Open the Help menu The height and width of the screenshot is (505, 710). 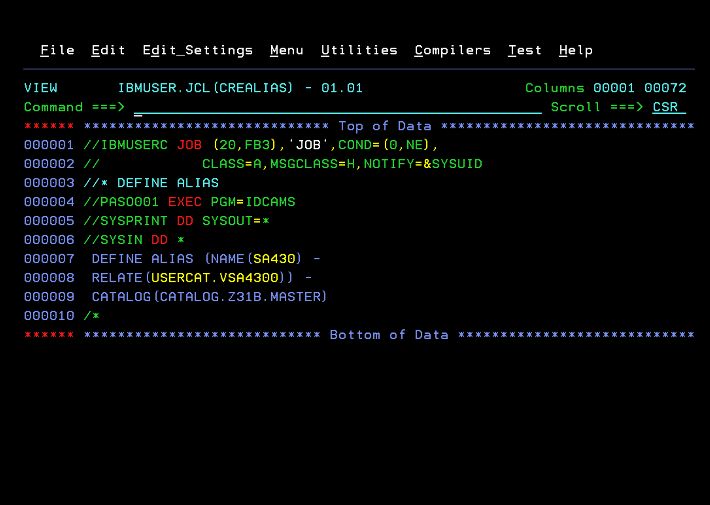point(575,50)
